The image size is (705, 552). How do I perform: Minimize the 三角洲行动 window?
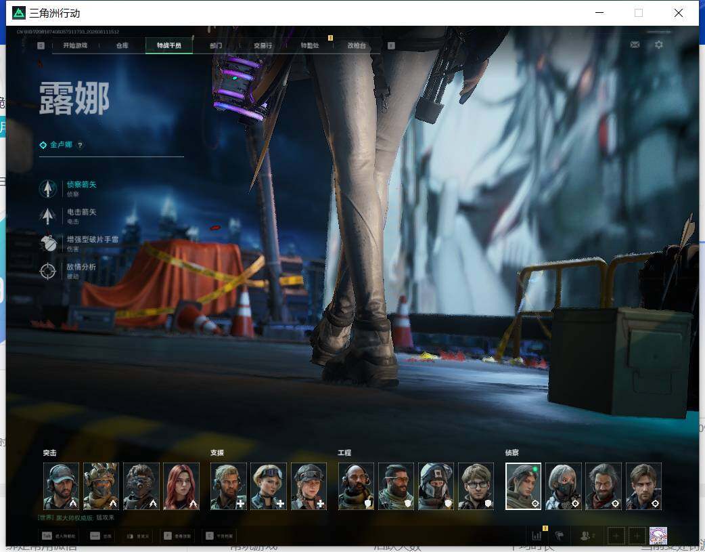click(599, 13)
